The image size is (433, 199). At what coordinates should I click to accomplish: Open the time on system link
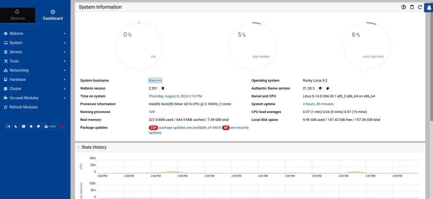(175, 96)
